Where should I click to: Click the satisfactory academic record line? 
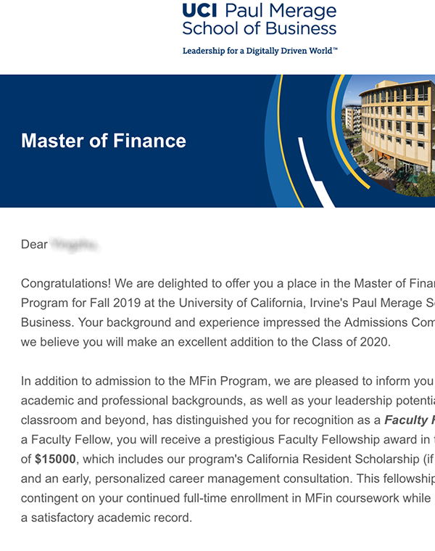pos(106,518)
